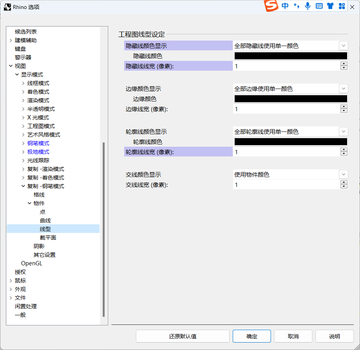Open the 隐藏线颜色显示 dropdown

coord(344,46)
